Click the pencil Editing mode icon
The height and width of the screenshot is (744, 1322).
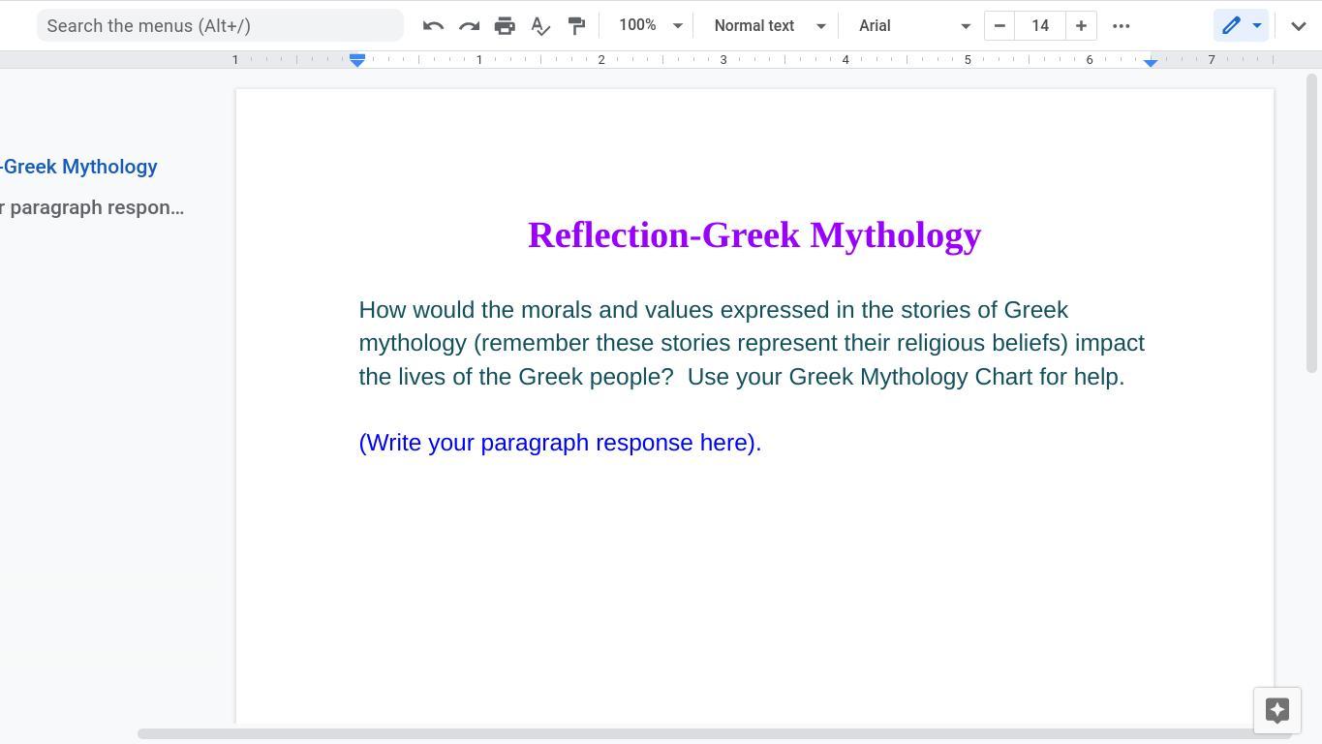[1231, 26]
